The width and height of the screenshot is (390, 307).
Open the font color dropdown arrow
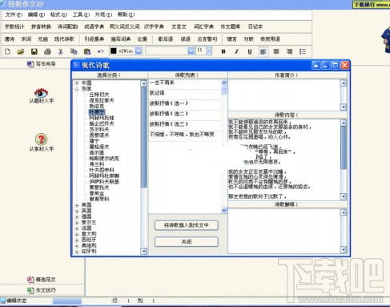pos(139,50)
